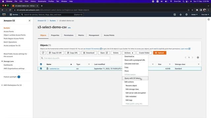Go to next page of objects
211x118 pixels.
[193, 58]
